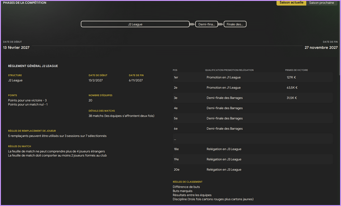Click Qualification/Promotion/Relégation column header
341x206 pixels.
(x=229, y=70)
